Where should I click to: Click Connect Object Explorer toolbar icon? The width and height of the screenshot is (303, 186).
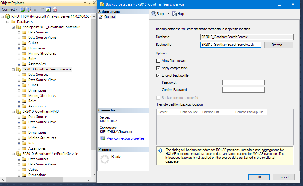[22, 9]
